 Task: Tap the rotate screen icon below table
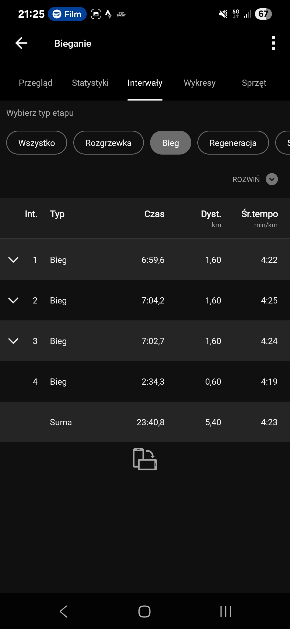tap(145, 459)
